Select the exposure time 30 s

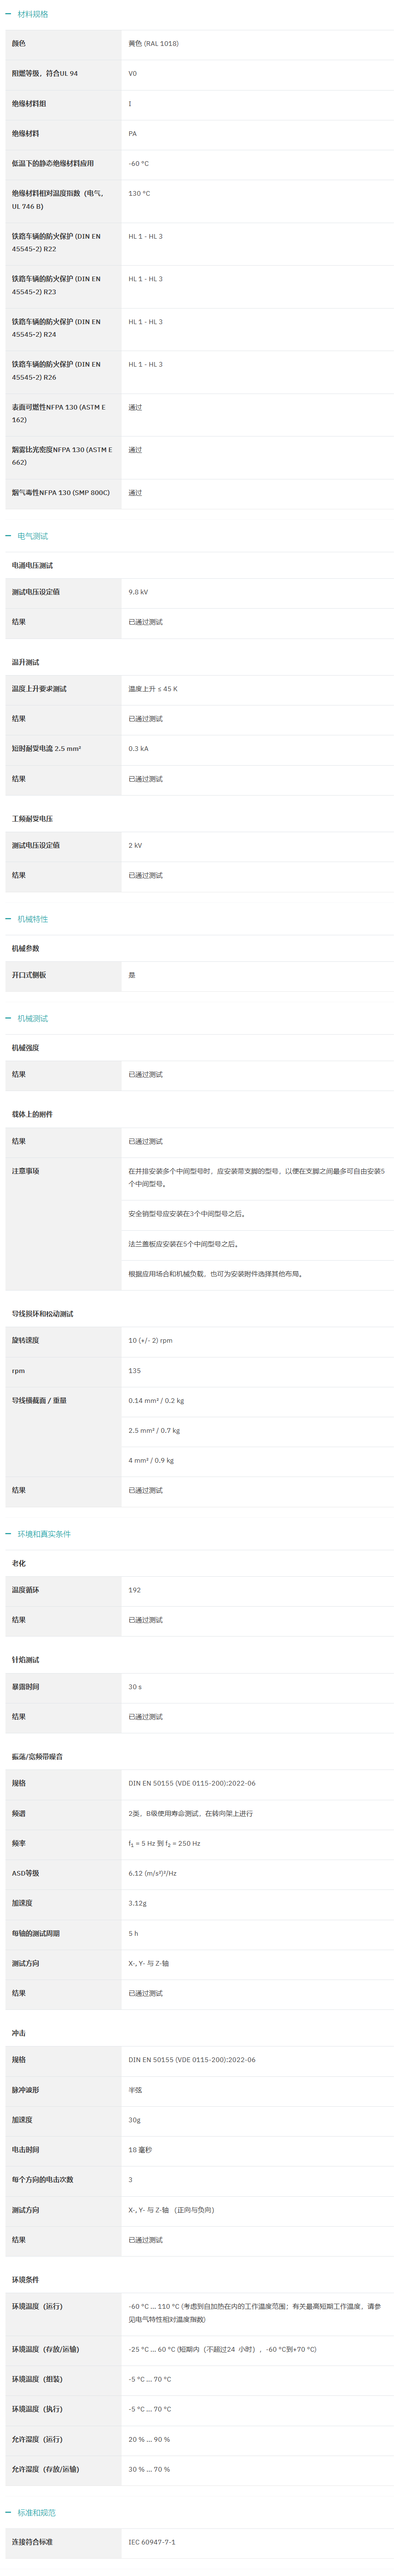point(135,1687)
